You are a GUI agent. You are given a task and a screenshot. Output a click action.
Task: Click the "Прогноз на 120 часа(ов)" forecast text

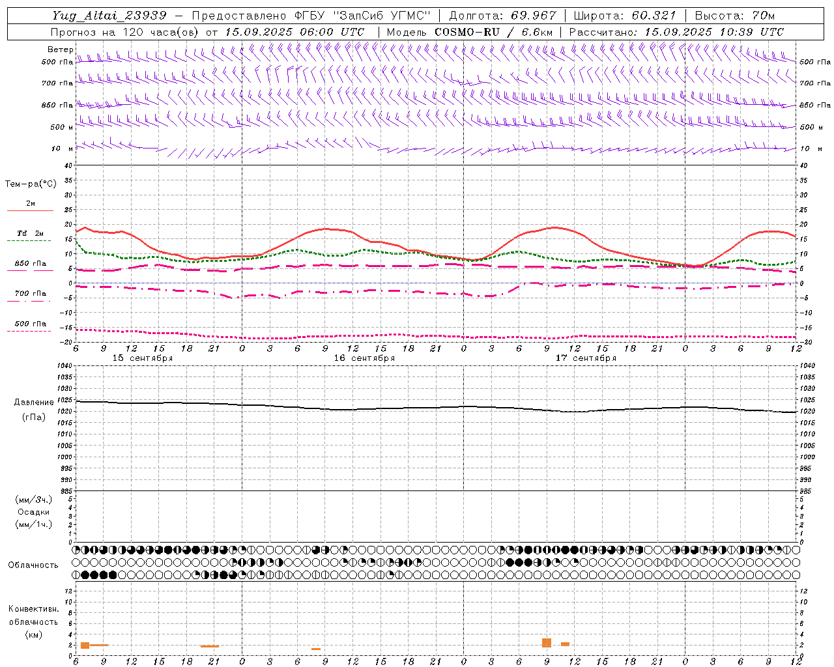point(125,32)
